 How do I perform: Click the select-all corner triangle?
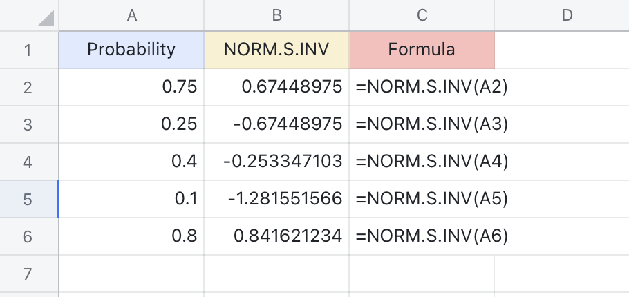pyautogui.click(x=44, y=17)
